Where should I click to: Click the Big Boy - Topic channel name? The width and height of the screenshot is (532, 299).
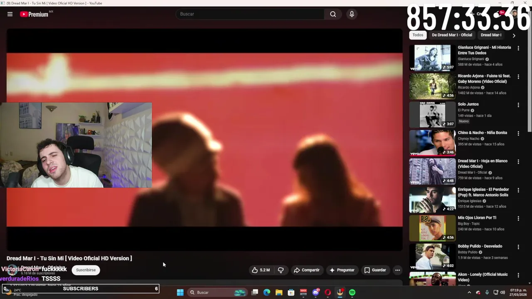[x=469, y=223]
